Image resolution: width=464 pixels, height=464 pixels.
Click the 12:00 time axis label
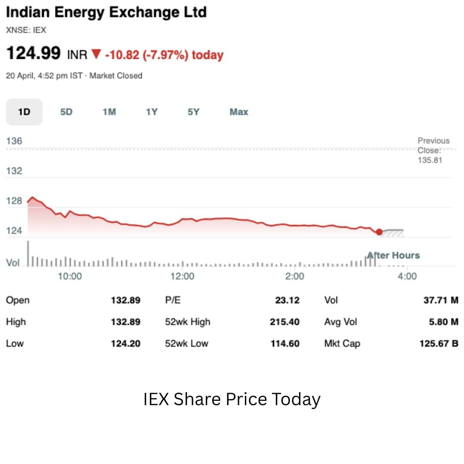coord(182,276)
